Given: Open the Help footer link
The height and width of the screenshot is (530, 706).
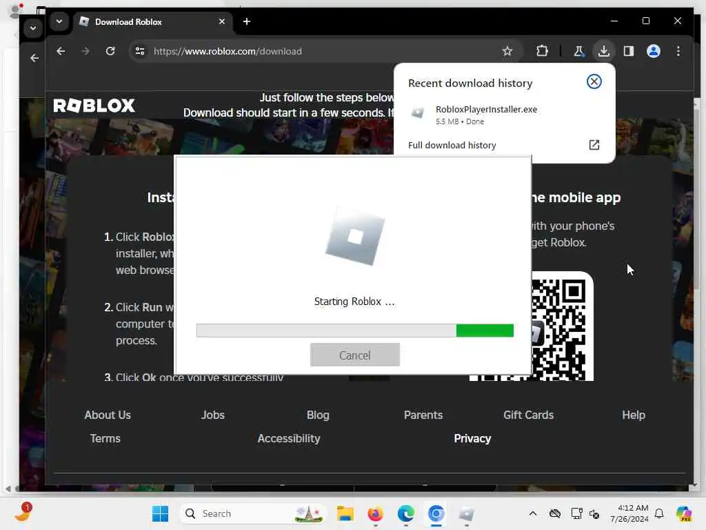Looking at the screenshot, I should point(634,415).
